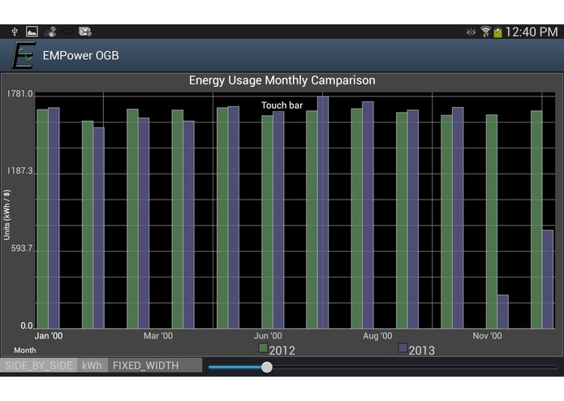Click the '2013' legend label
Image resolution: width=564 pixels, height=401 pixels.
point(421,351)
